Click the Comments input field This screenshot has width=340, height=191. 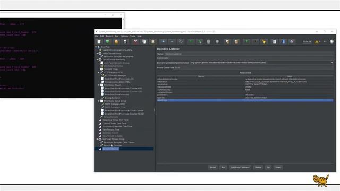point(251,58)
